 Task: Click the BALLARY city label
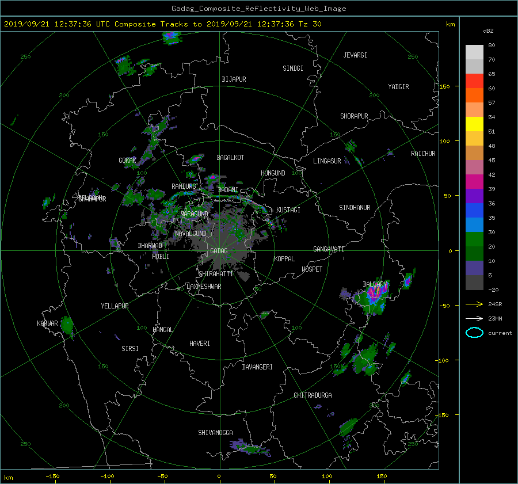coord(375,284)
